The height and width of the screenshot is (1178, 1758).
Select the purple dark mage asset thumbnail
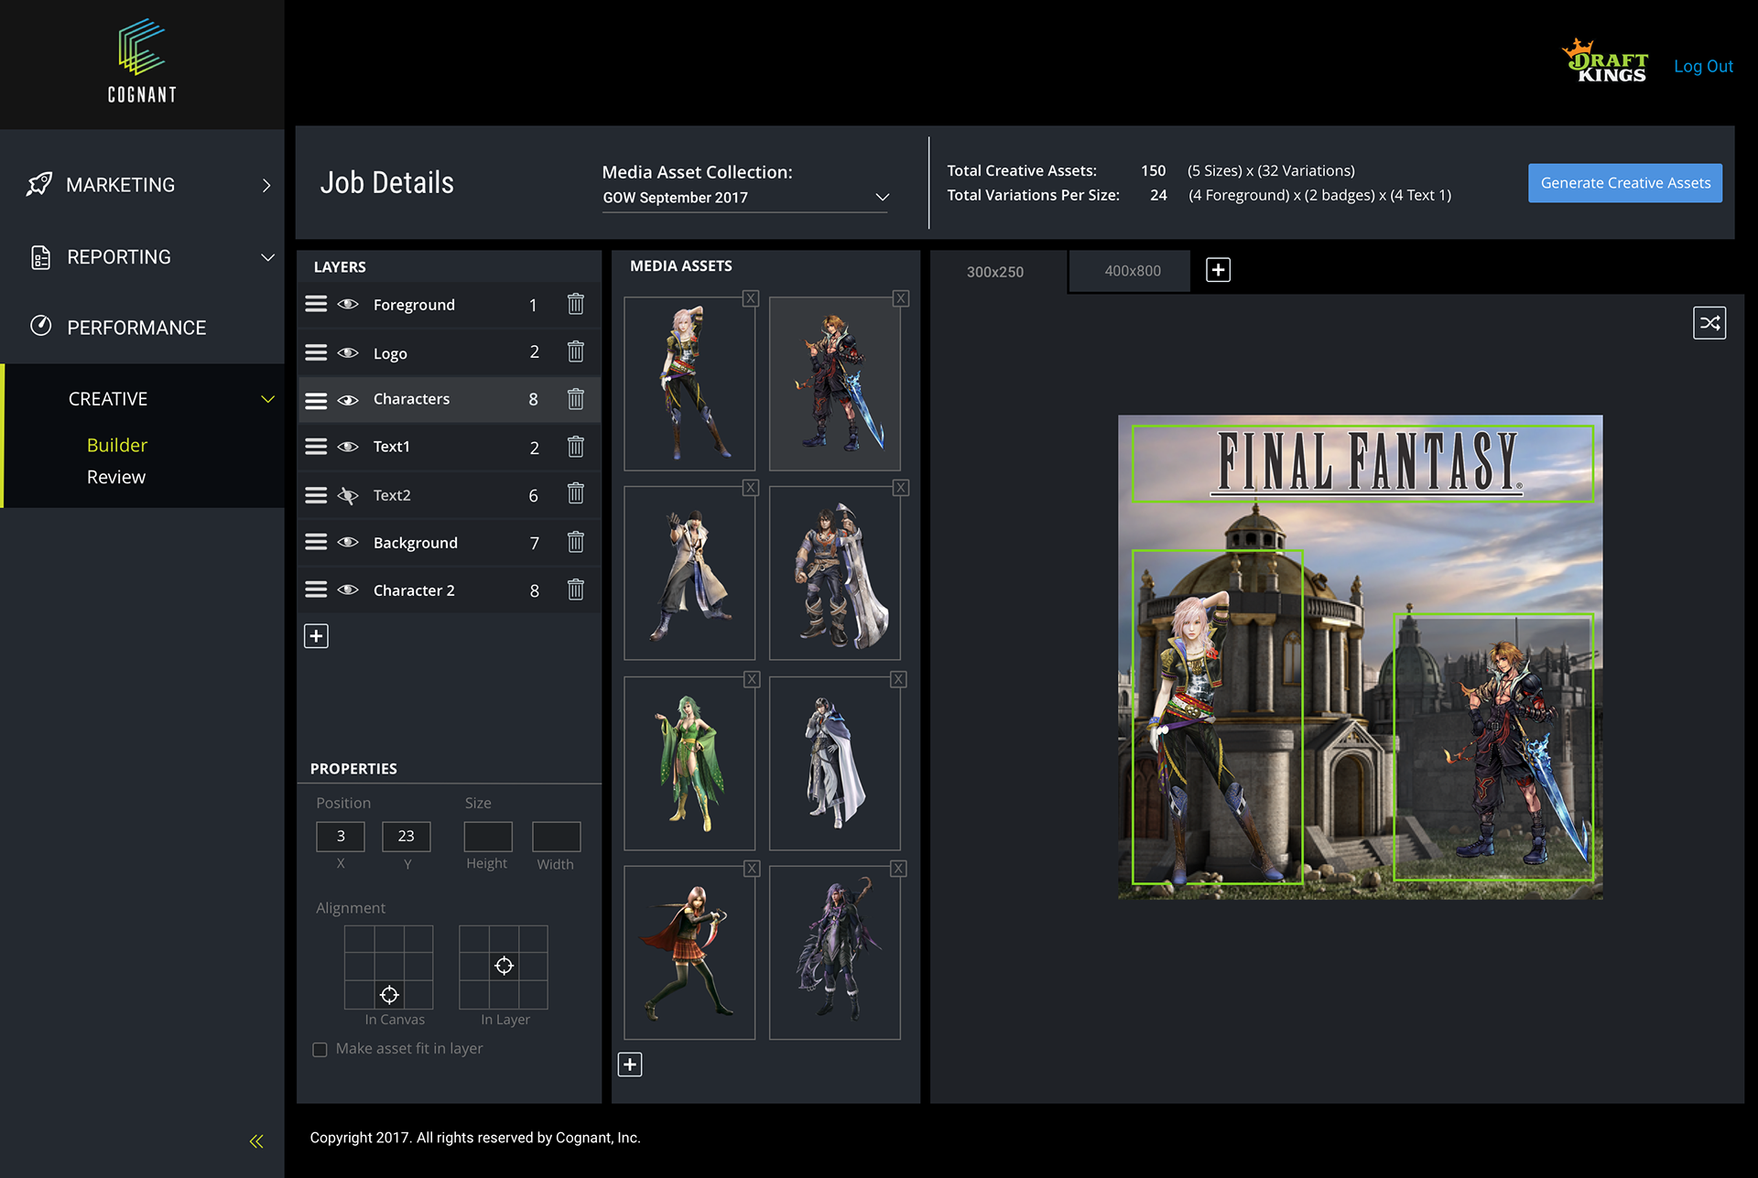point(835,952)
